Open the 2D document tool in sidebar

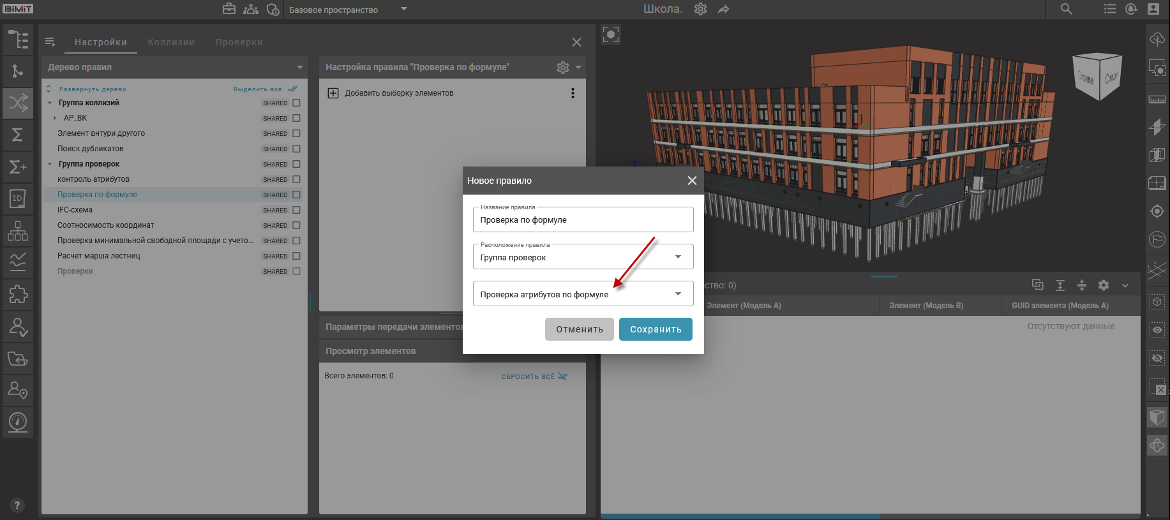click(x=18, y=198)
